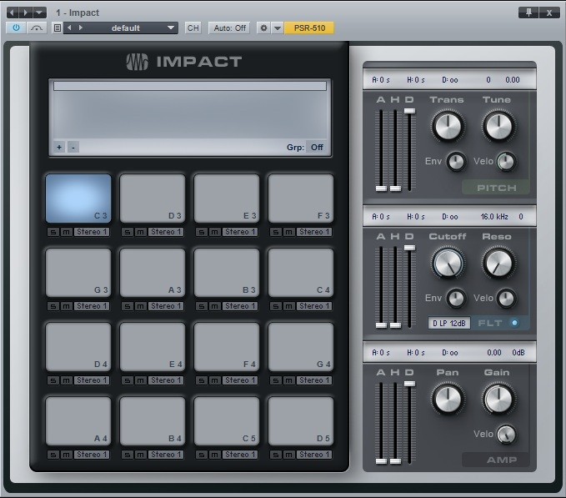Viewport: 566px width, 498px height.
Task: Open the Stereo 1 output menu for C 3
Action: click(x=92, y=232)
